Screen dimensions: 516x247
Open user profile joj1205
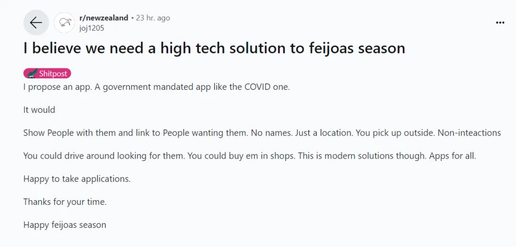(x=92, y=28)
